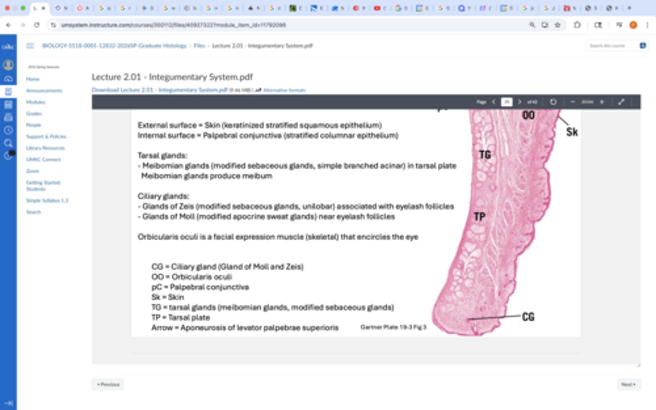Zoom in on the PDF viewer
This screenshot has width=656, height=410.
[x=602, y=102]
